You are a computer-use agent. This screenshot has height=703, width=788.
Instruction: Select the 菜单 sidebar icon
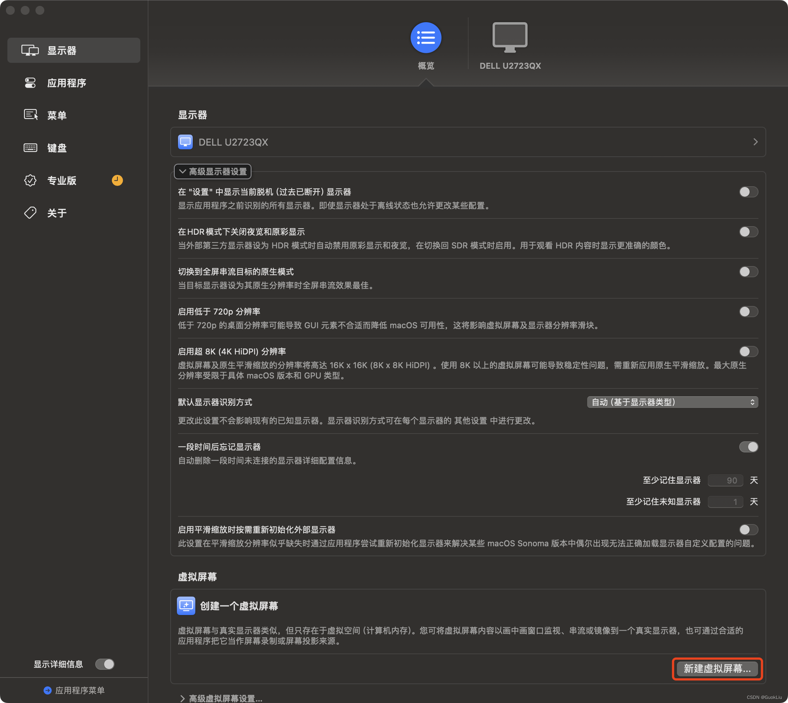[31, 115]
